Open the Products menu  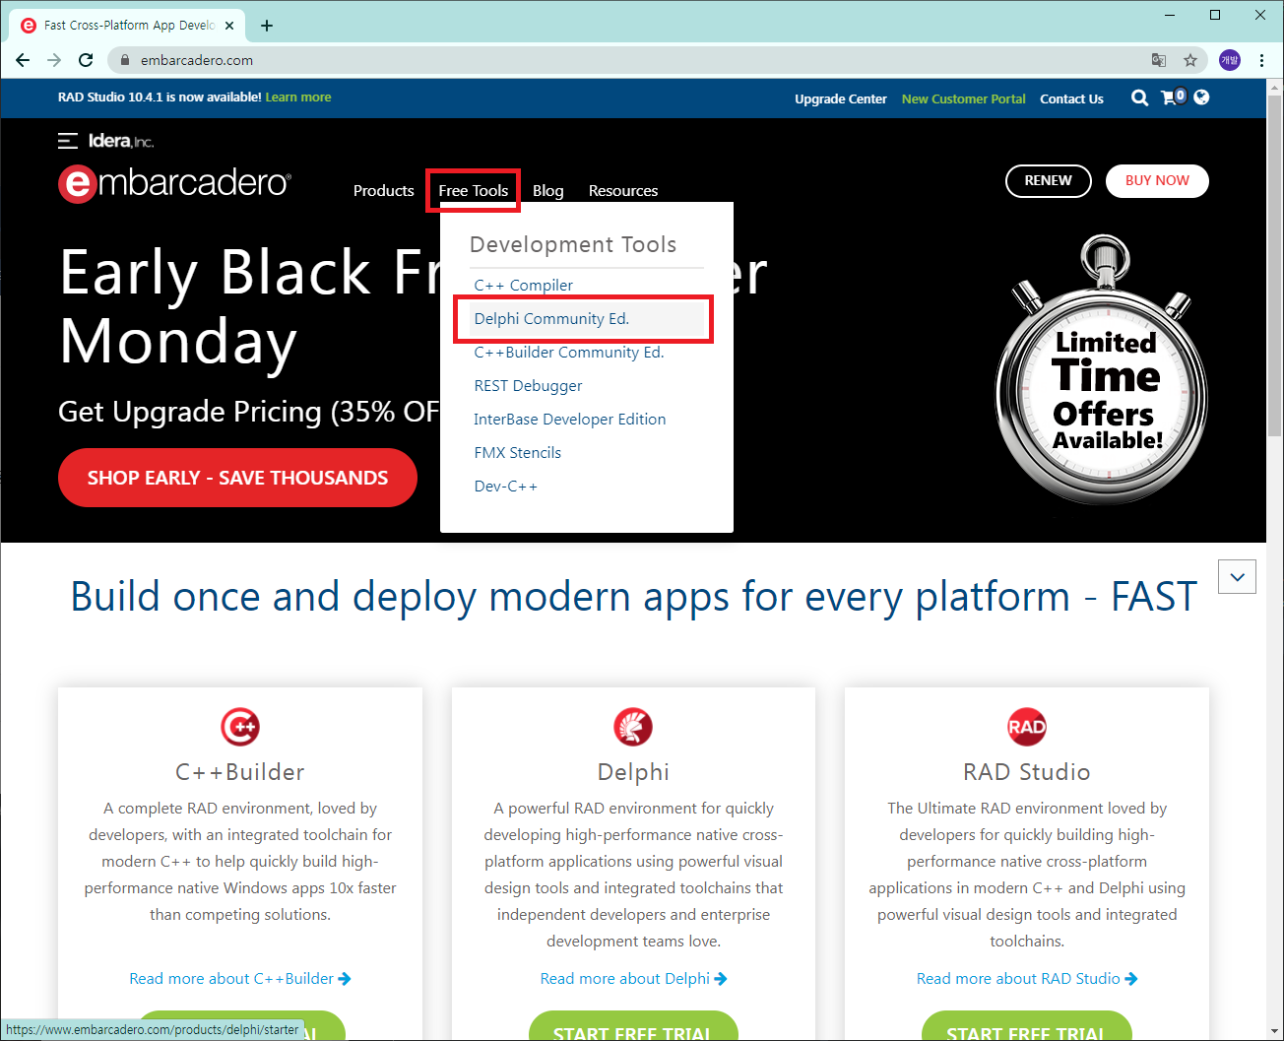[x=383, y=191]
